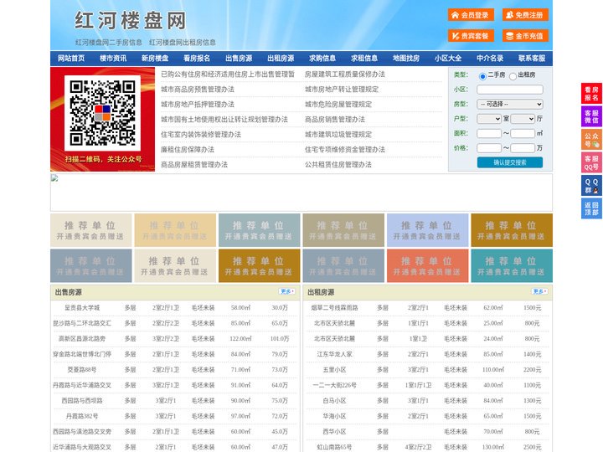Click 更多 in the 出租房源 header
603x452 pixels.
[539, 292]
